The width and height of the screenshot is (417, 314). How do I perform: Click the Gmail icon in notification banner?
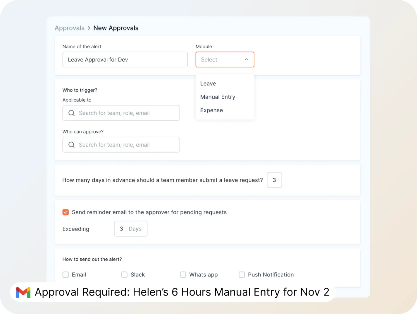pyautogui.click(x=23, y=292)
